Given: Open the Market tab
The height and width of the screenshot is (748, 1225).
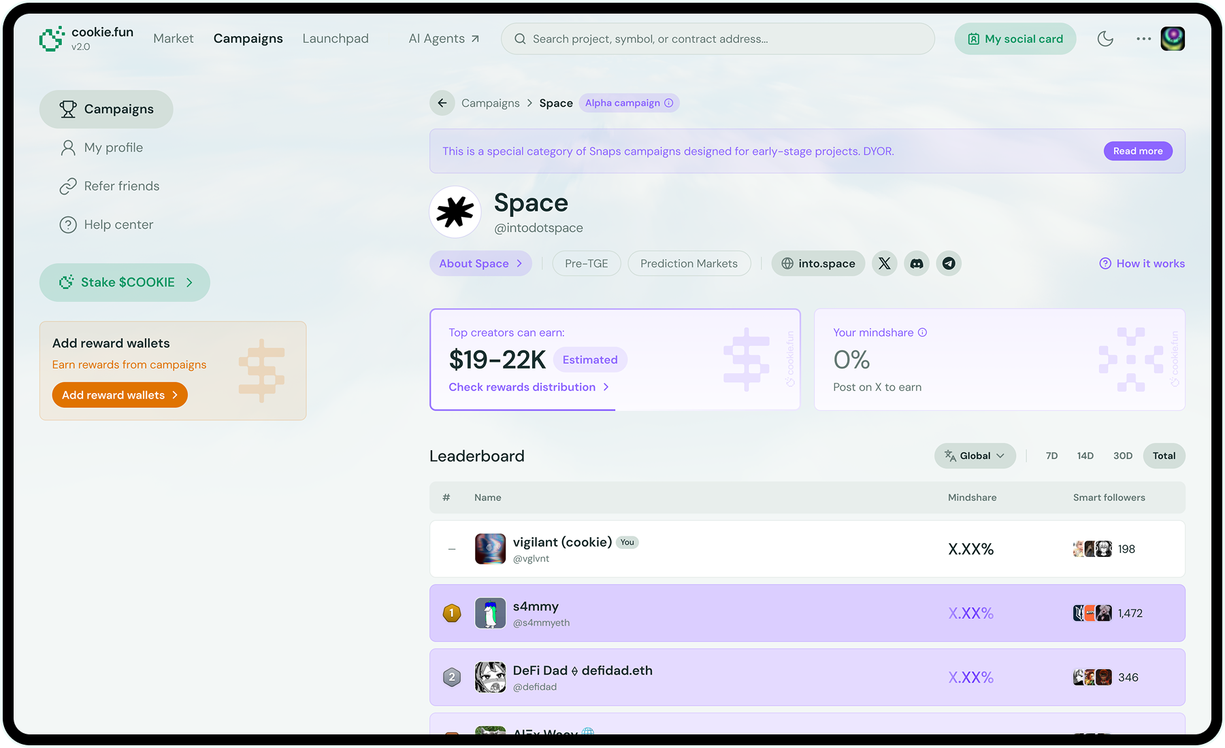Looking at the screenshot, I should pos(174,39).
